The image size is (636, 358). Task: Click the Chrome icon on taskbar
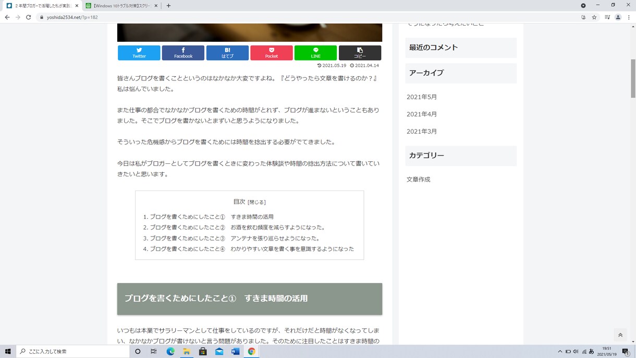pos(251,351)
